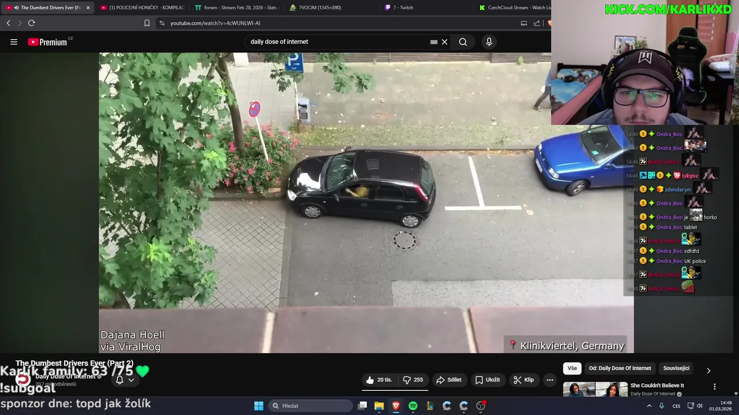
Task: Switch to the Twitch tab
Action: pyautogui.click(x=427, y=7)
